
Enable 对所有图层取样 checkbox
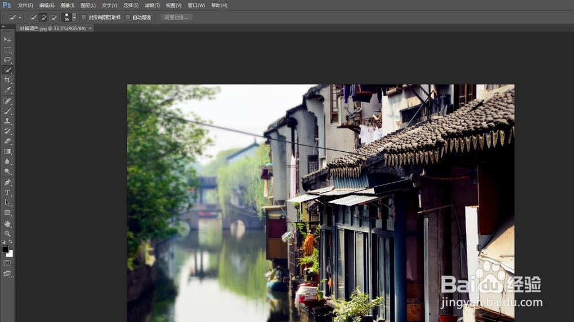(84, 17)
